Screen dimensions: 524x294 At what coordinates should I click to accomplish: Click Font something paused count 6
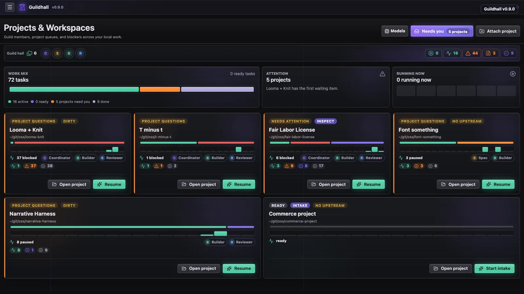[x=433, y=166]
